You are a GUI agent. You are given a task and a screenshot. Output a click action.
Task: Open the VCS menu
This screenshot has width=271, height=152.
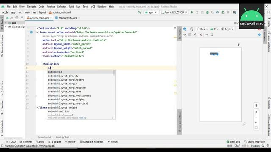93,7
